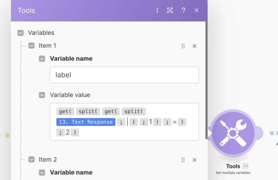This screenshot has height=180, width=278.
Task: Click the Variable name field containing label
Action: point(124,75)
